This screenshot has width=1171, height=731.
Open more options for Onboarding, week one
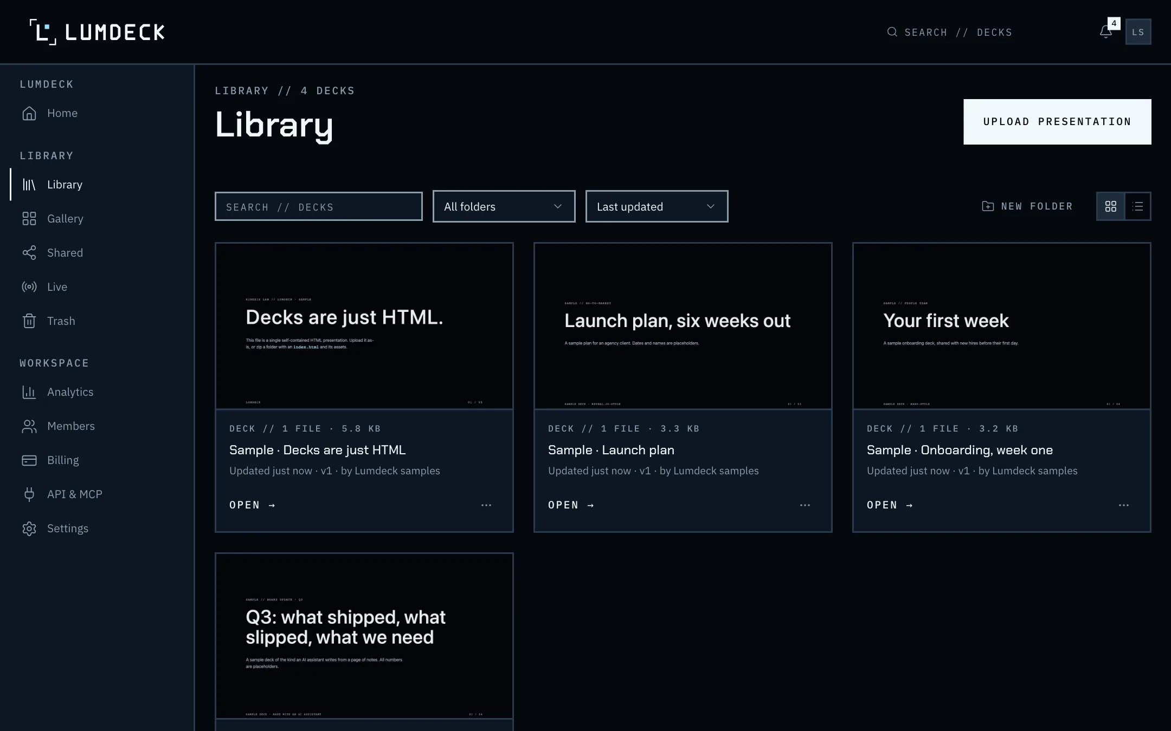coord(1124,505)
